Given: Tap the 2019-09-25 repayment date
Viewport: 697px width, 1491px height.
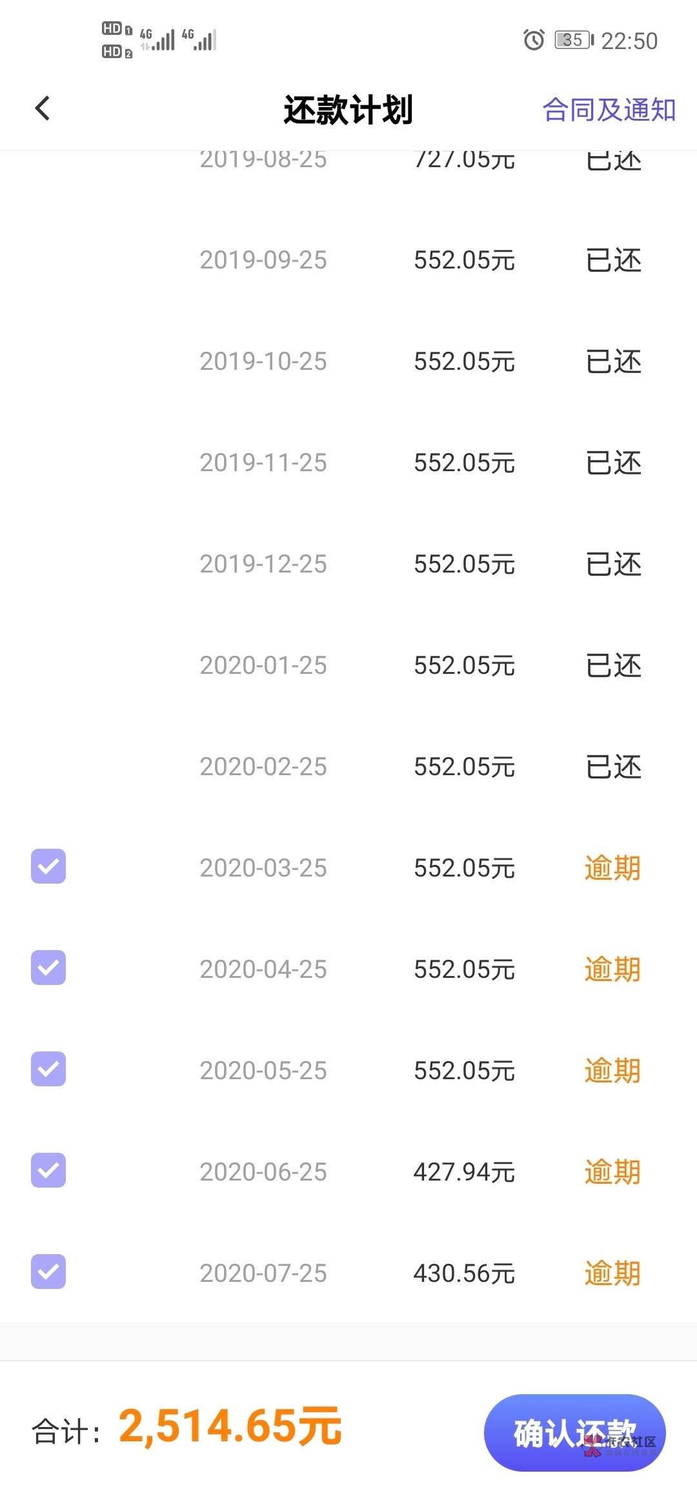Looking at the screenshot, I should point(263,260).
